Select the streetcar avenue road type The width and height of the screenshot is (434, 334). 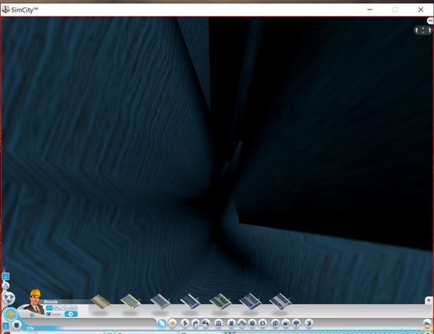pos(280,301)
